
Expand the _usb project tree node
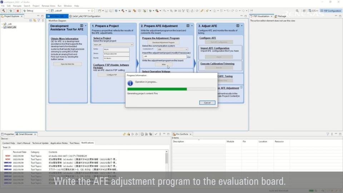coord(2,24)
